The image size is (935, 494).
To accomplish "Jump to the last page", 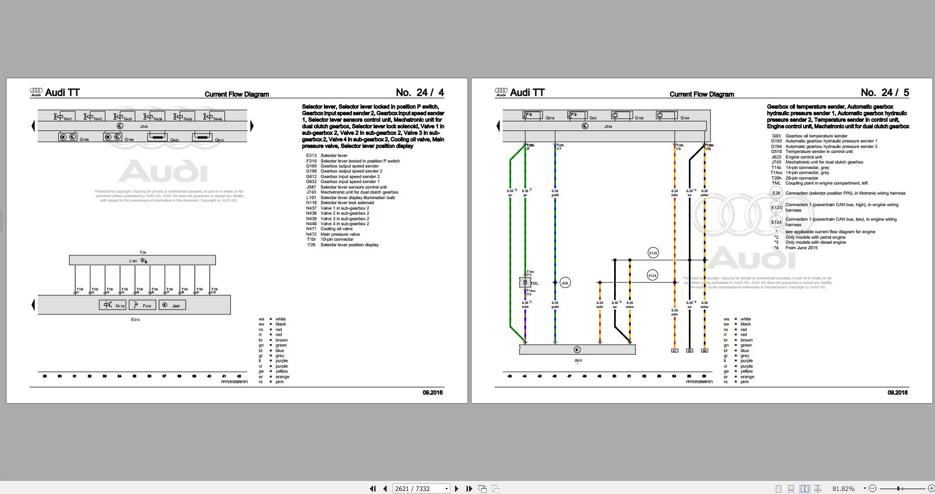I will [469, 488].
